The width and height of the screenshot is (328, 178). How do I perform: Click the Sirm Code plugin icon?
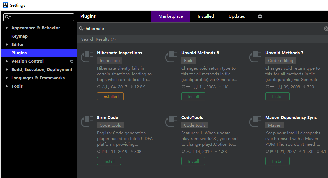tap(87, 121)
